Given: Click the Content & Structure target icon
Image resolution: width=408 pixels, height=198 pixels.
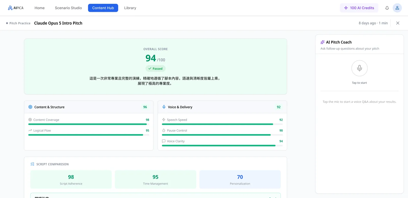Looking at the screenshot, I should point(30,107).
